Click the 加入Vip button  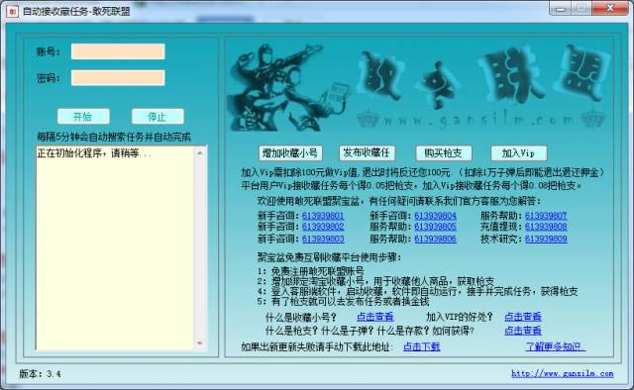tap(519, 153)
